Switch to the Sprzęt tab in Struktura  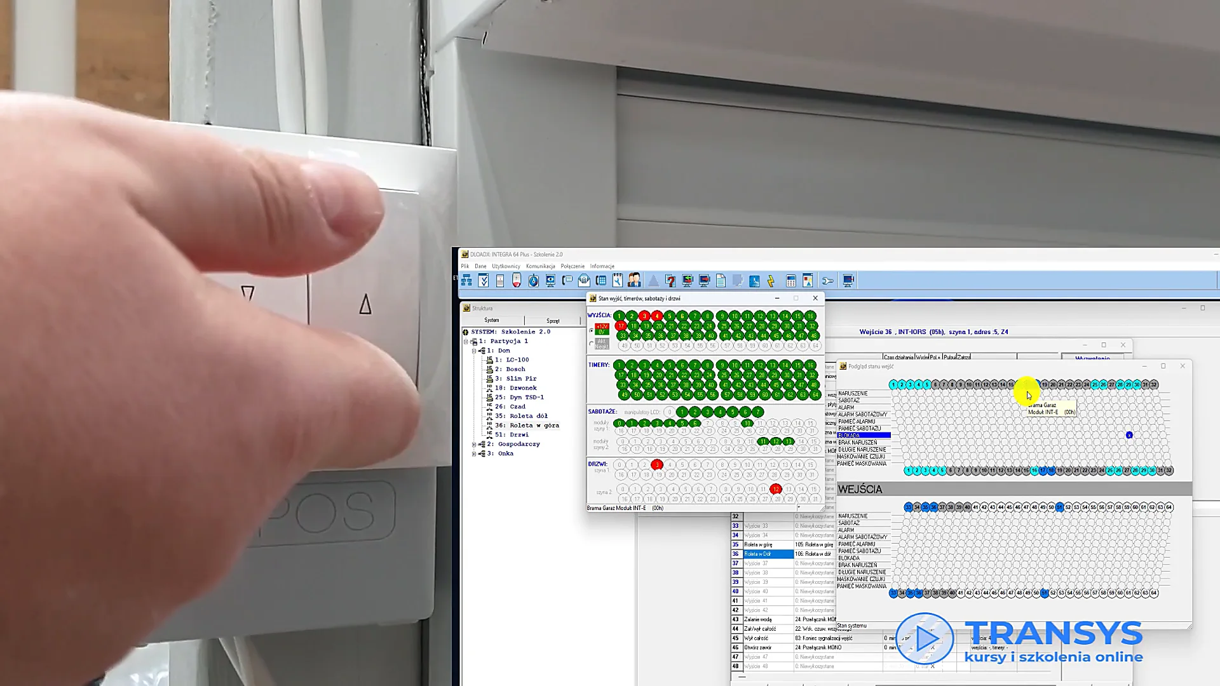(553, 321)
